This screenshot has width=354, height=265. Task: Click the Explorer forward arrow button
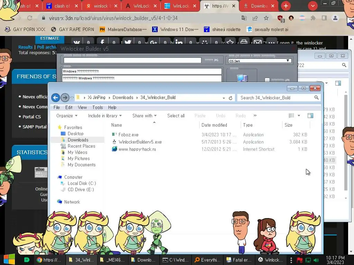[65, 98]
